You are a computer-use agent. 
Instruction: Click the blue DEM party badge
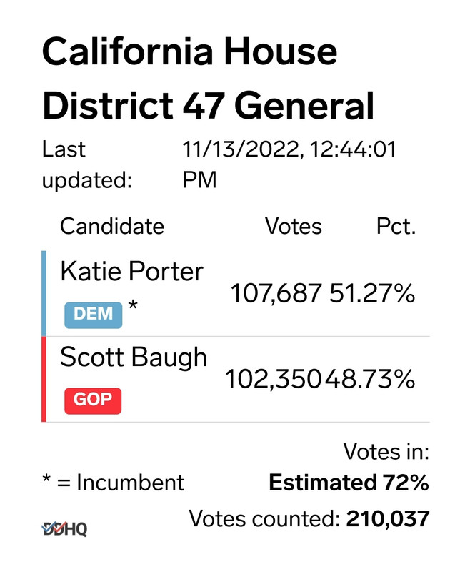pos(93,314)
